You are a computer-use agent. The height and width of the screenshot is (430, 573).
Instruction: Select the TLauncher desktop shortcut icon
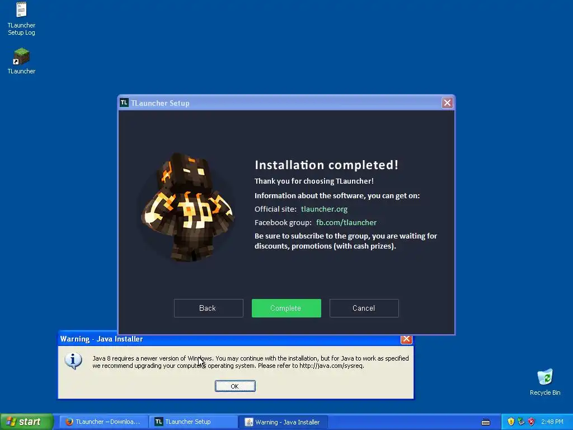21,61
